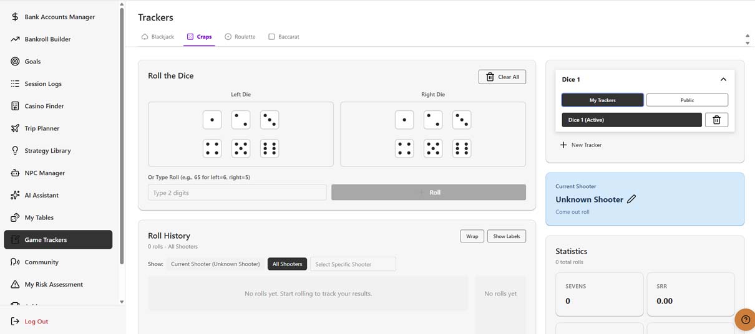Toggle Show Labels in Roll History
The height and width of the screenshot is (334, 755).
507,236
